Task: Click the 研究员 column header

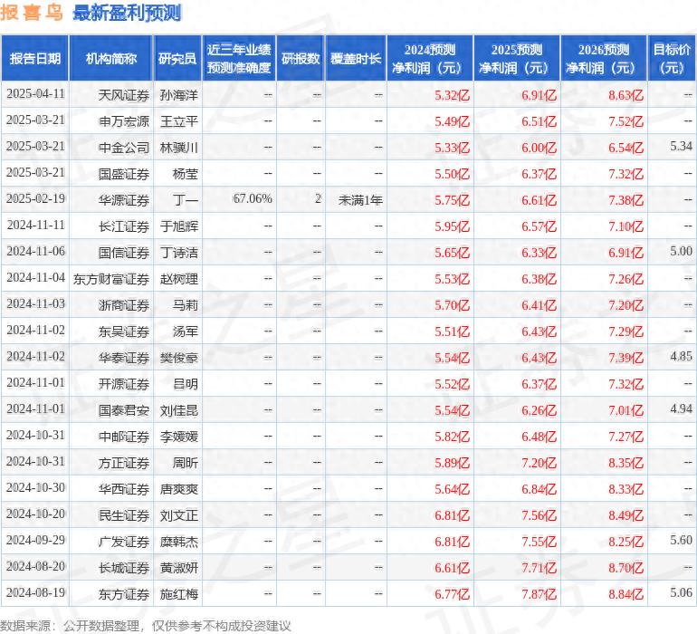Action: (x=177, y=58)
